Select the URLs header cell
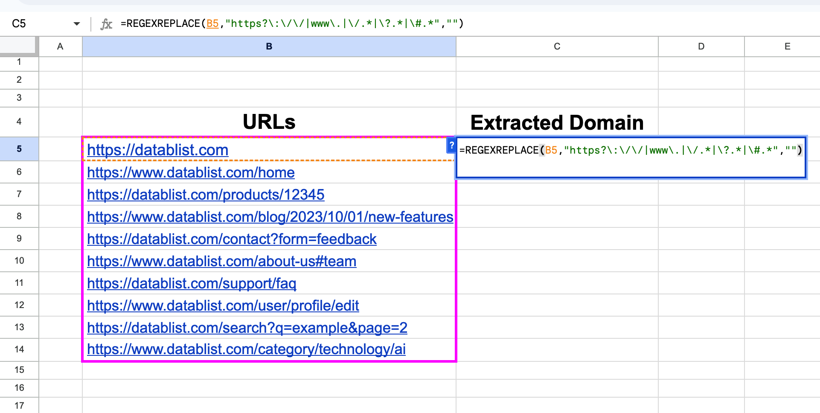 tap(269, 122)
